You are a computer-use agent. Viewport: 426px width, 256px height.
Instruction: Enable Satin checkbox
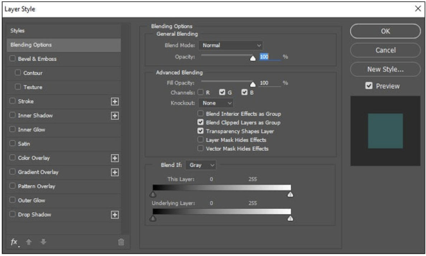tap(13, 143)
